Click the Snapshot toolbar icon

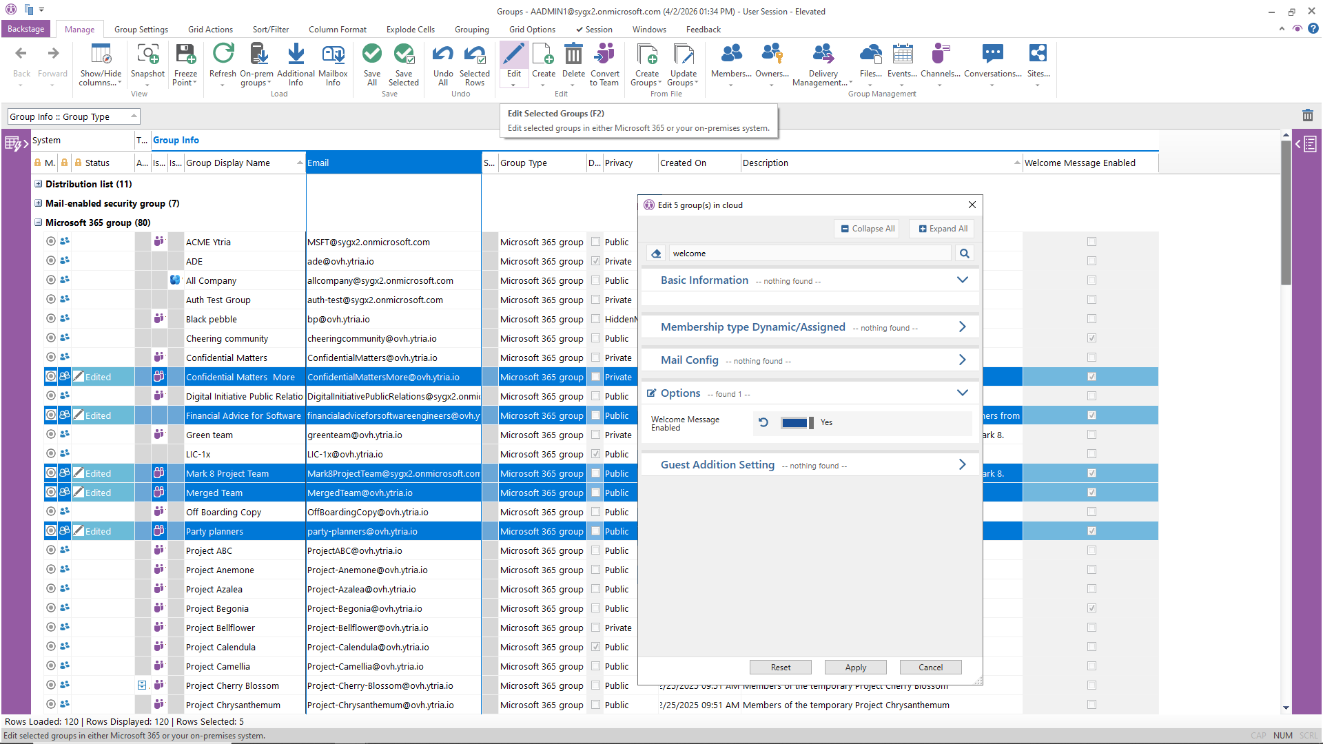147,54
